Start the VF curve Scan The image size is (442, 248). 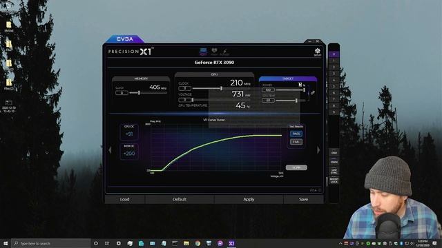pyautogui.click(x=296, y=167)
